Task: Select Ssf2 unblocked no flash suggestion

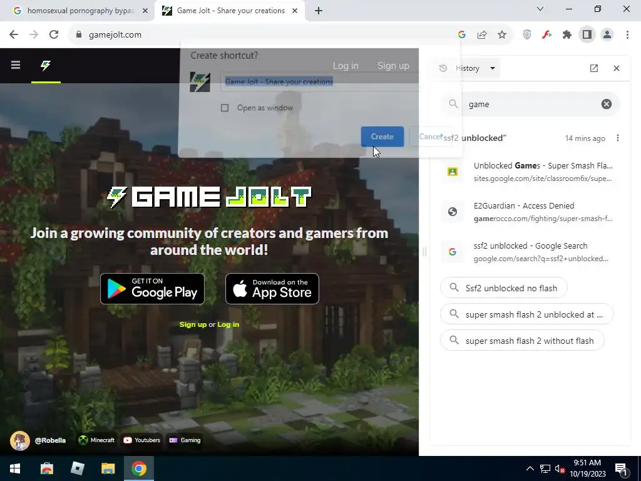Action: pyautogui.click(x=504, y=288)
